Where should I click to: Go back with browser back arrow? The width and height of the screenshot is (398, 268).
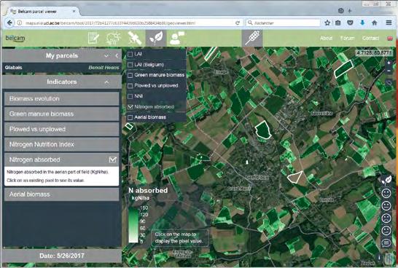(9, 23)
